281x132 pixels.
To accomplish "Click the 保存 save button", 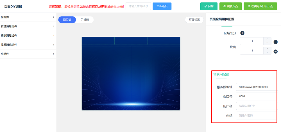I will 209,6.
